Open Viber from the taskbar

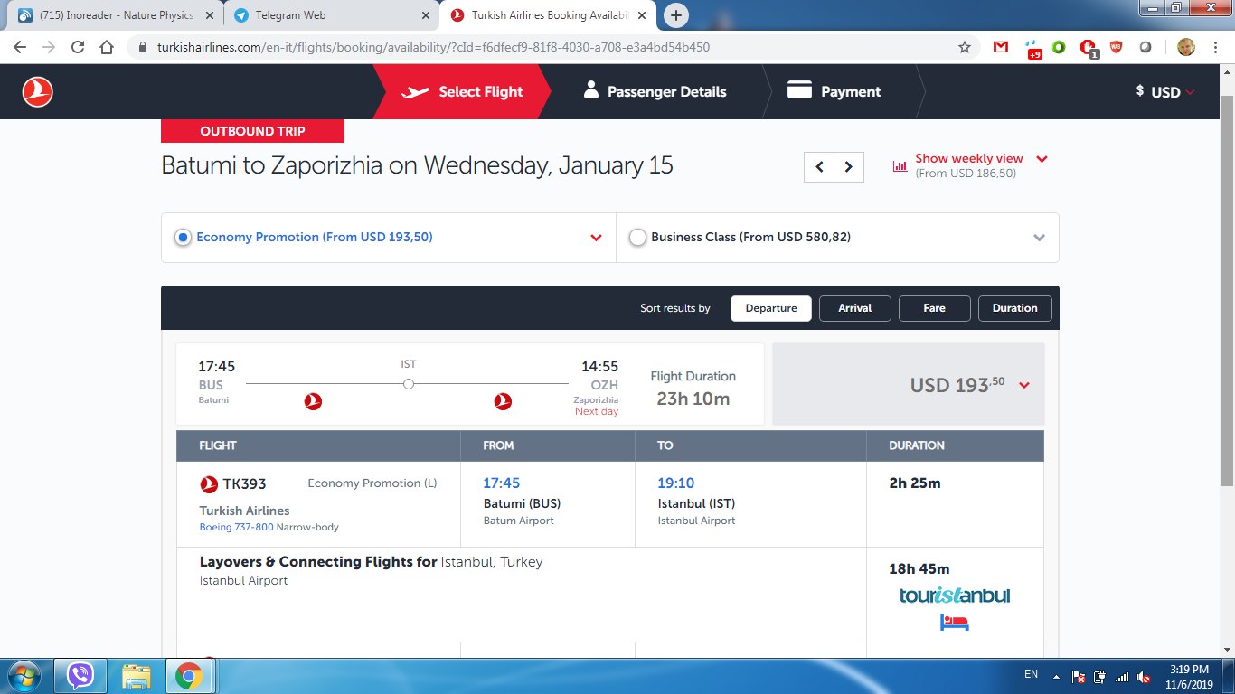coord(80,675)
